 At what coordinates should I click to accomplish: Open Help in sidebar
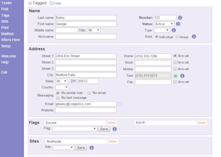(x=5, y=62)
